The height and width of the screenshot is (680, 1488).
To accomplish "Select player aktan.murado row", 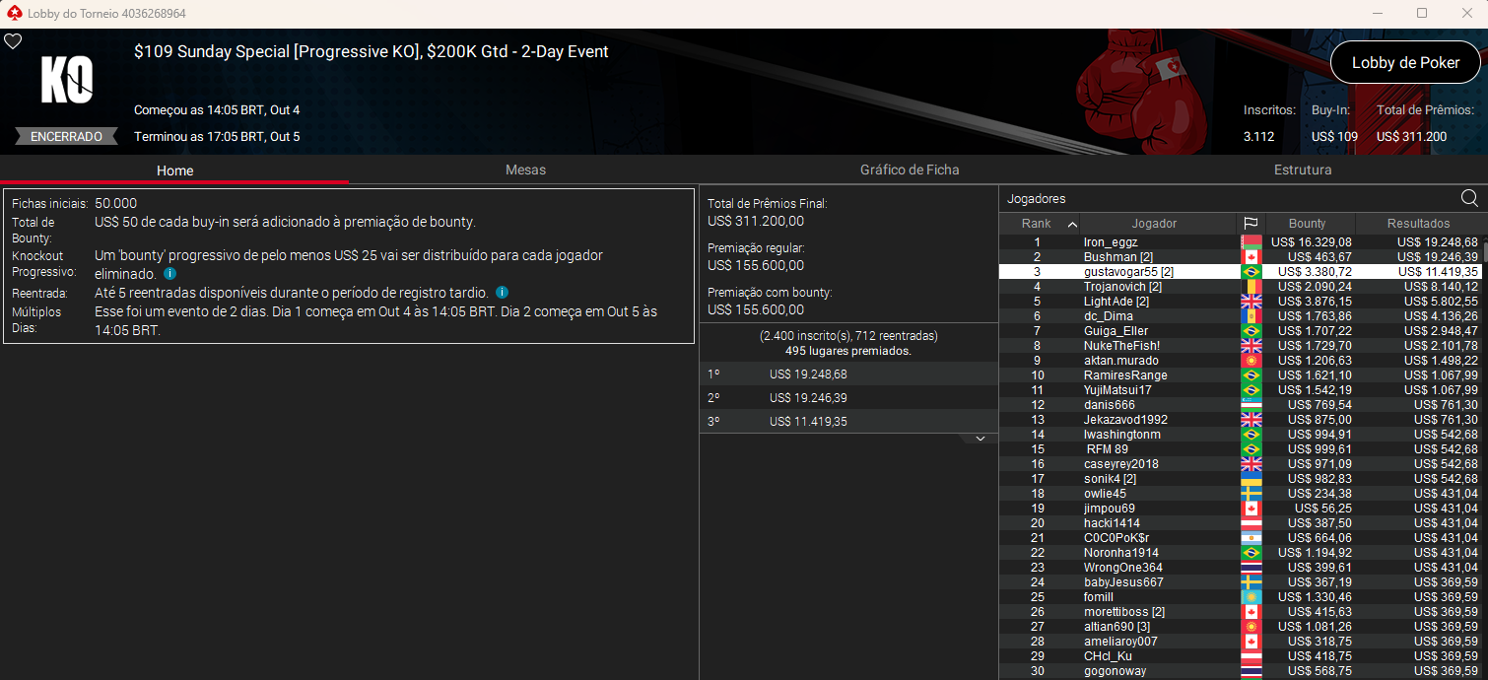I will point(1240,361).
